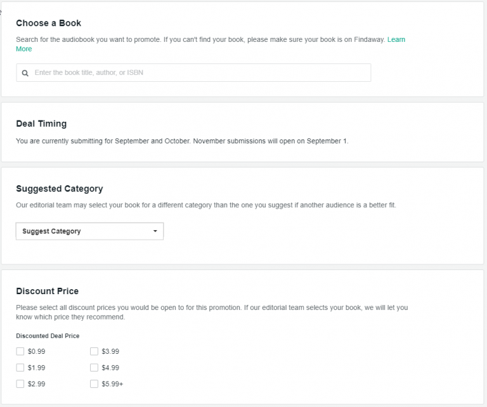The height and width of the screenshot is (407, 487).
Task: Click the Suggested Category heading
Action: coord(60,189)
